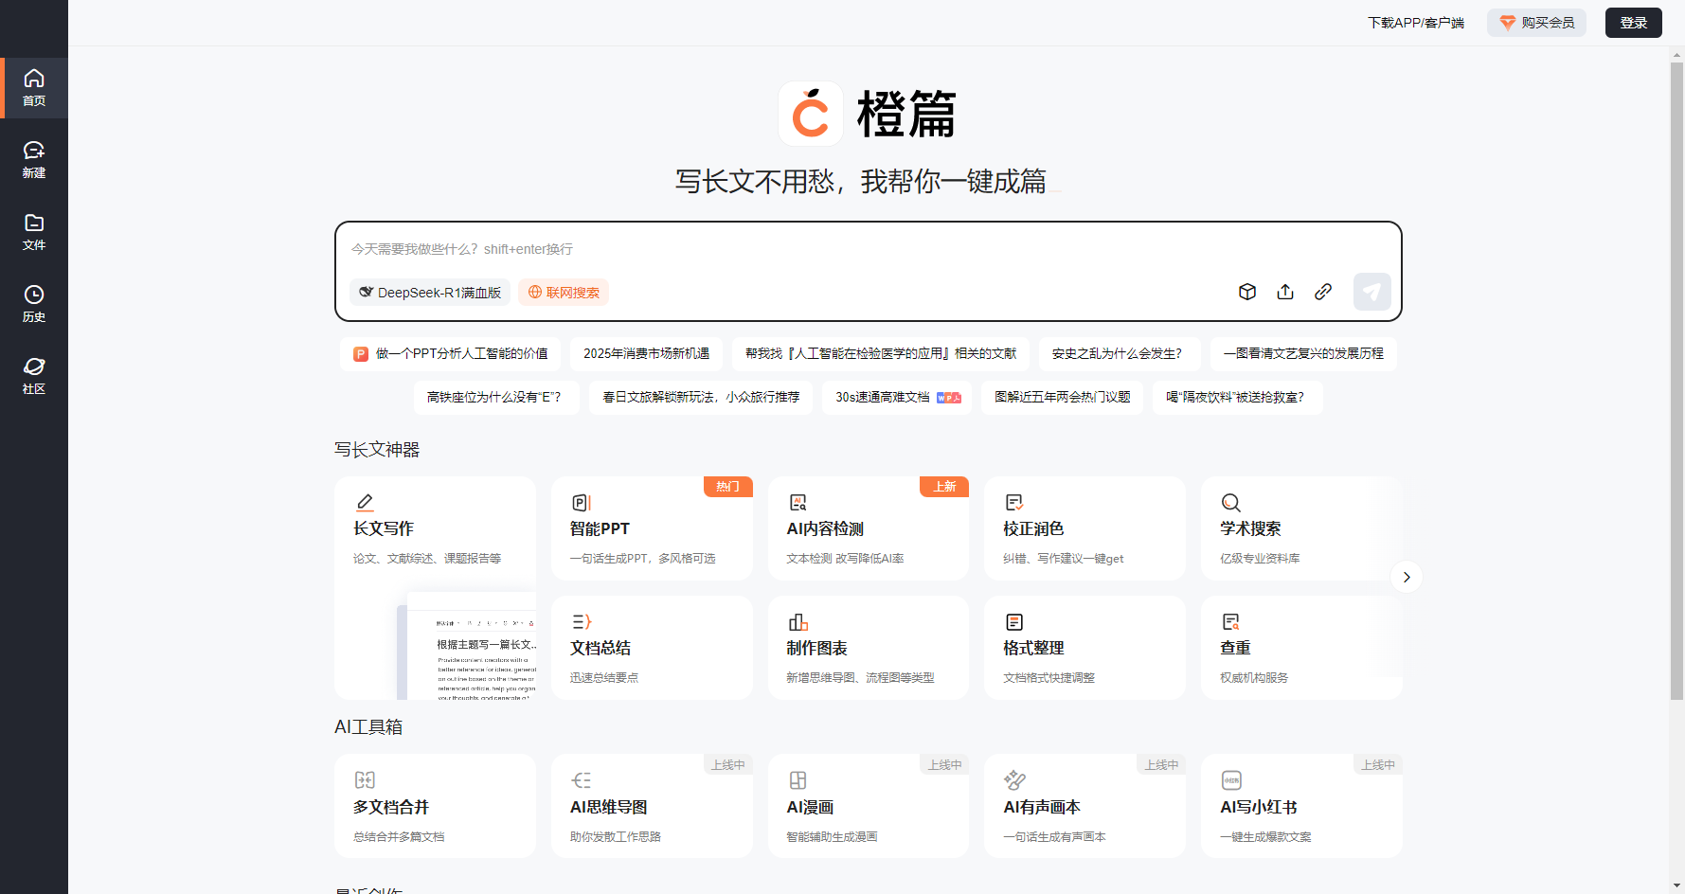Click the cube icon in the input box
Viewport: 1685px width, 894px height.
pyautogui.click(x=1246, y=292)
